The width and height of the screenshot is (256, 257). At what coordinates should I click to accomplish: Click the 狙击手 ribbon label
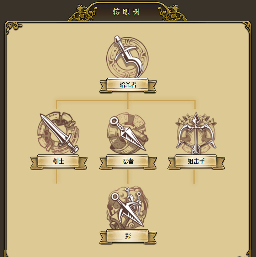pos(196,162)
